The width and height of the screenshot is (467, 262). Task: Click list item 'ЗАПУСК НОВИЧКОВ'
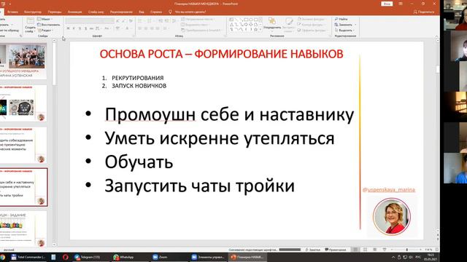[x=139, y=86]
